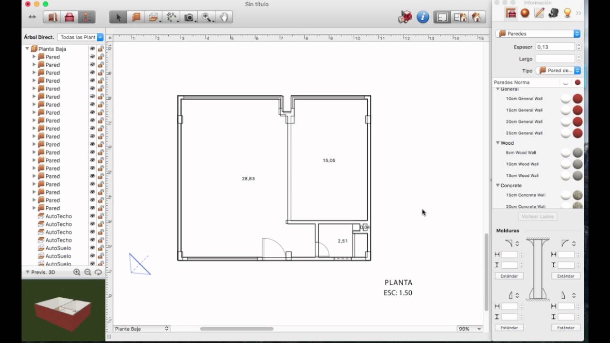Image resolution: width=610 pixels, height=343 pixels.
Task: Select the wall drawing tool
Action: tap(136, 17)
